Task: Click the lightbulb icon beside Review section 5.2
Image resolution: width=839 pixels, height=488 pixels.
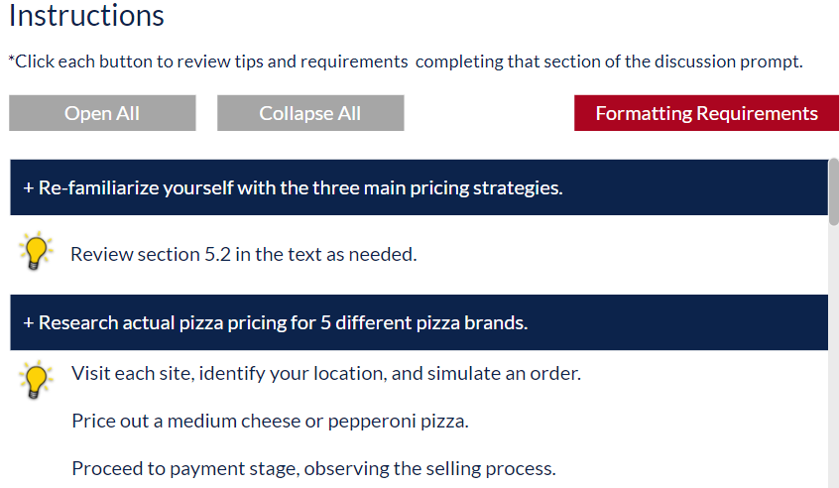Action: point(36,251)
